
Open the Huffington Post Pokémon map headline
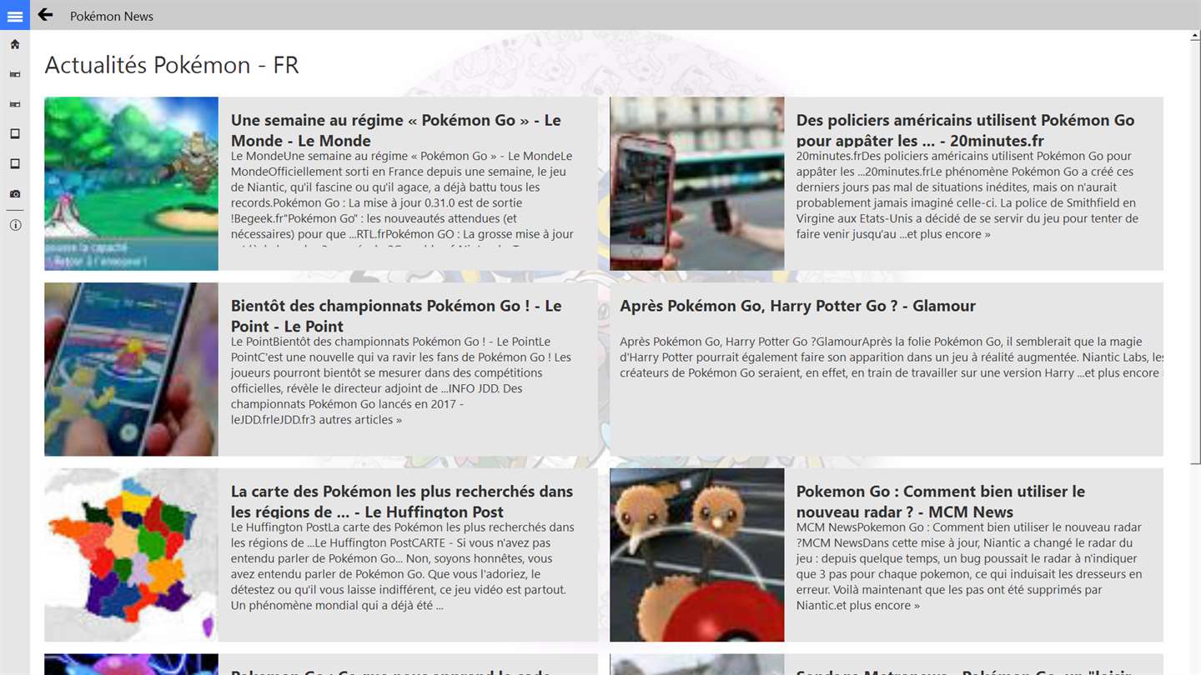point(402,502)
